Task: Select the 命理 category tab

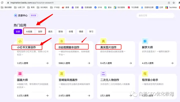Action: (71, 32)
